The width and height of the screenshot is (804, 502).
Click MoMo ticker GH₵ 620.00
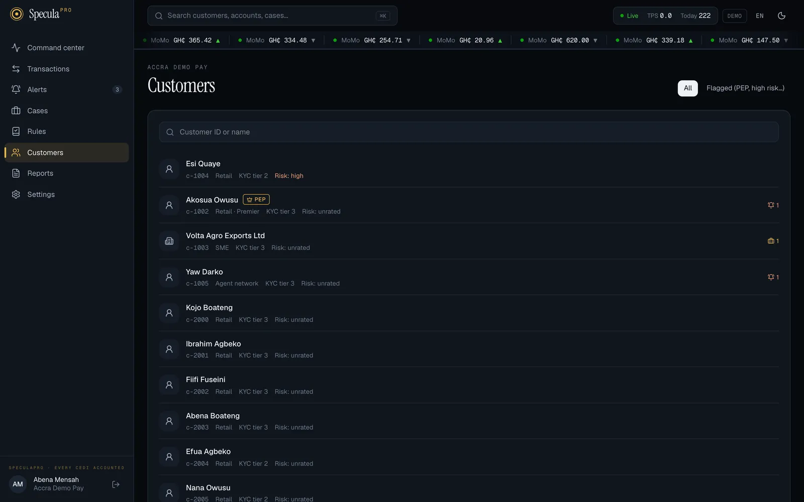559,40
